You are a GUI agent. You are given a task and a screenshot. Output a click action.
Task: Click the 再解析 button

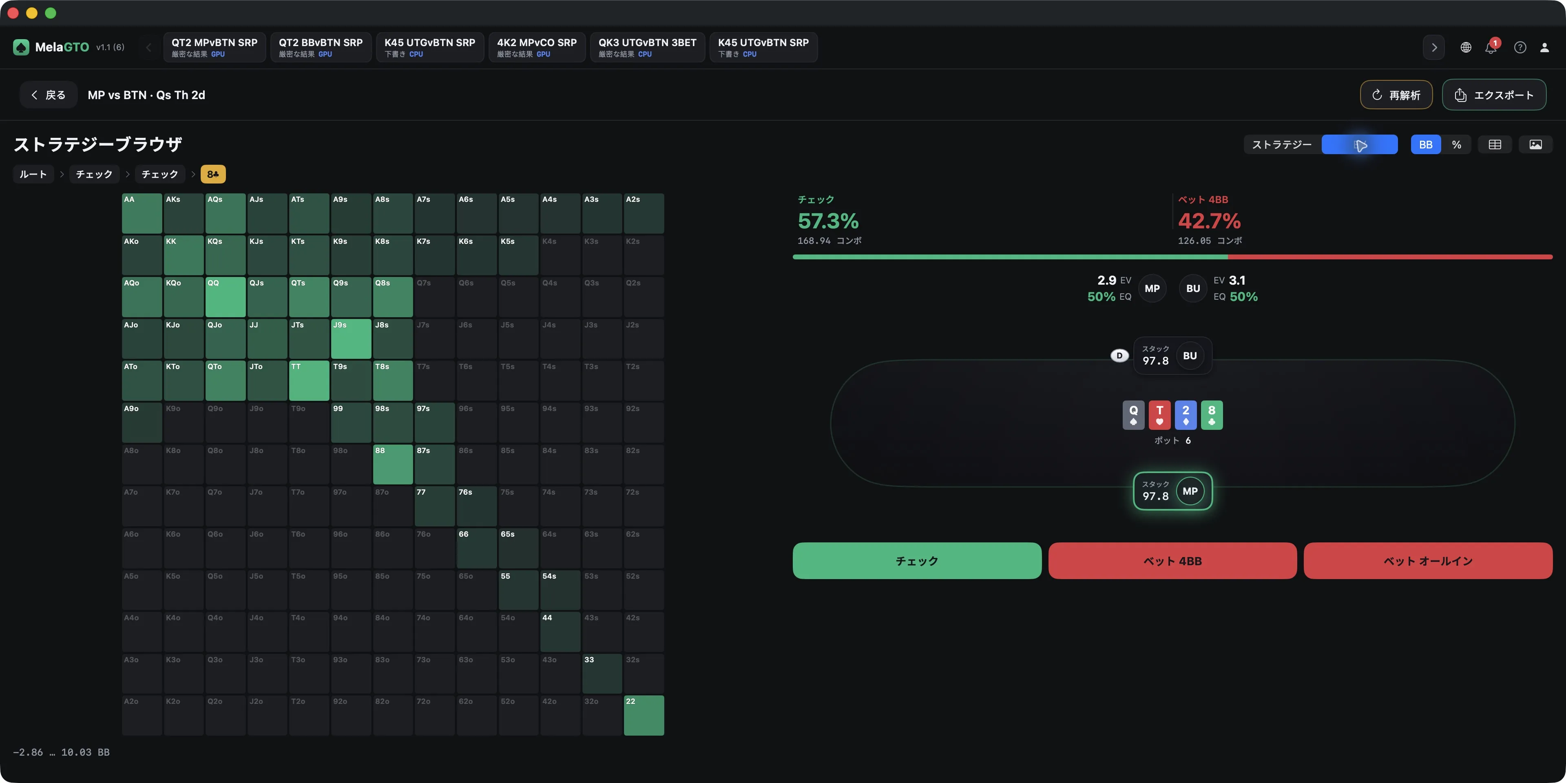pyautogui.click(x=1396, y=95)
